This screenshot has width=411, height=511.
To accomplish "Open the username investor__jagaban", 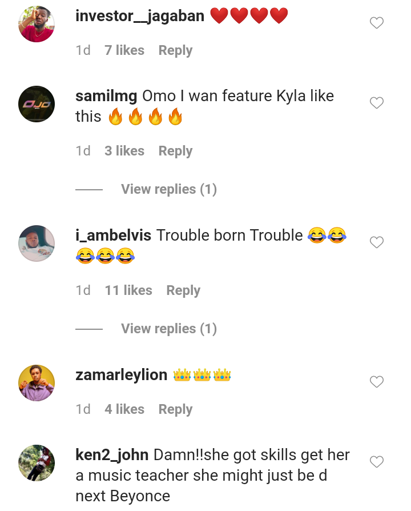I will pyautogui.click(x=139, y=15).
